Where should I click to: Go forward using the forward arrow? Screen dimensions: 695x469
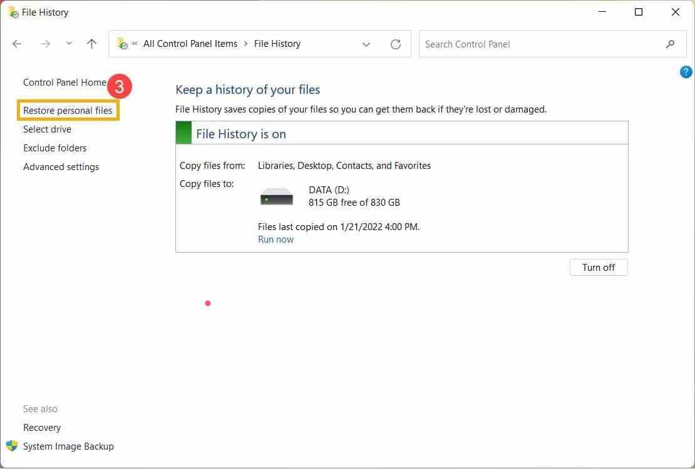pyautogui.click(x=45, y=44)
